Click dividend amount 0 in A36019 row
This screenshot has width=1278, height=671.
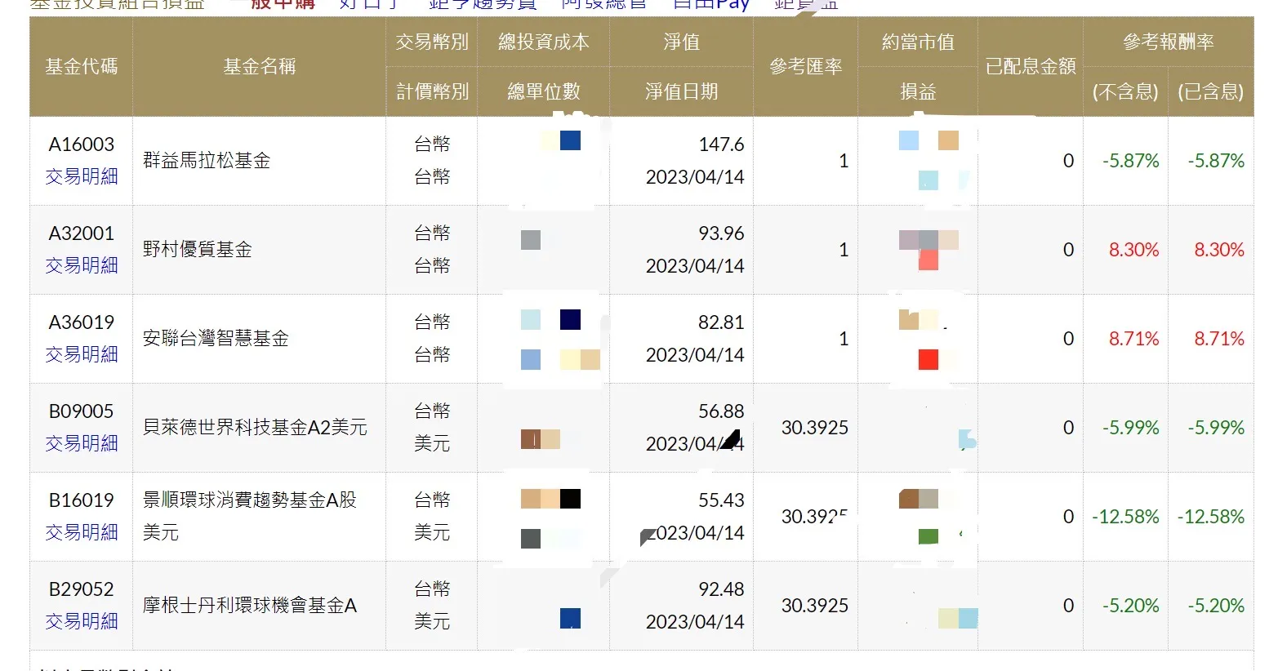click(1068, 339)
